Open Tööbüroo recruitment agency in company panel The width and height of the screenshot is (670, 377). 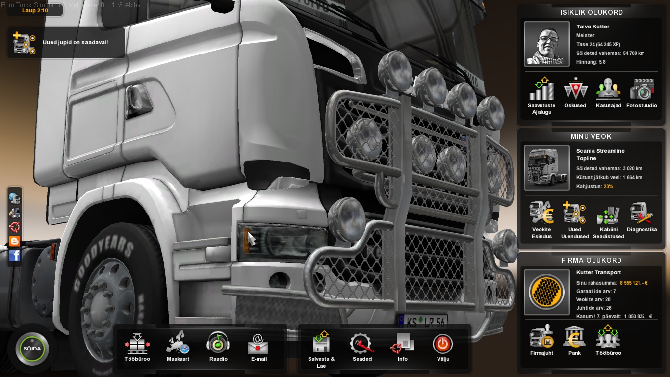(x=609, y=340)
